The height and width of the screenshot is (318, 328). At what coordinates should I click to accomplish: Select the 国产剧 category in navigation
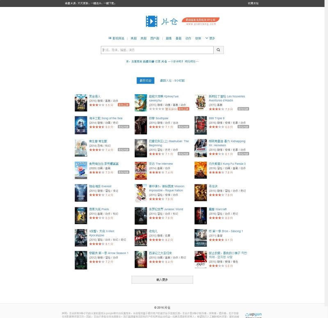[155, 38]
